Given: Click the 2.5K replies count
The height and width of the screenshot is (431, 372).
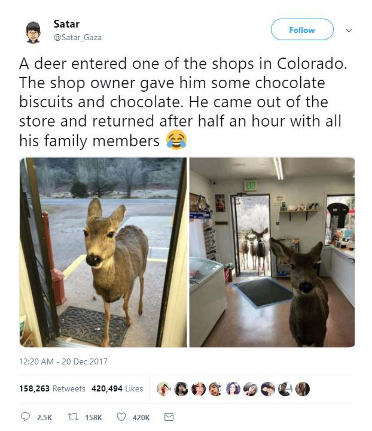Looking at the screenshot, I should pos(44,418).
